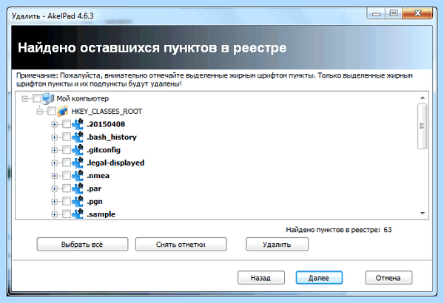Minimize the Удалить - AkelPad window
This screenshot has height=303, width=444.
click(376, 13)
